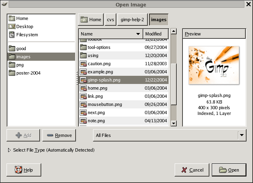Navigate to gimp-help-2 path button

pyautogui.click(x=132, y=20)
